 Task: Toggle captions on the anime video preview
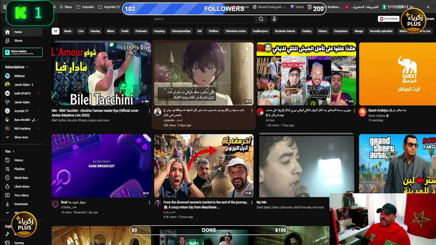pos(248,59)
